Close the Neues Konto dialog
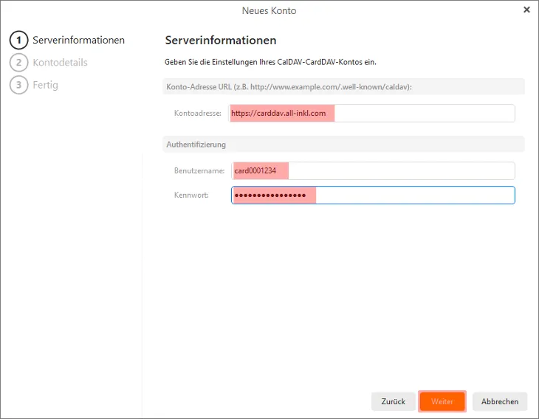 526,10
